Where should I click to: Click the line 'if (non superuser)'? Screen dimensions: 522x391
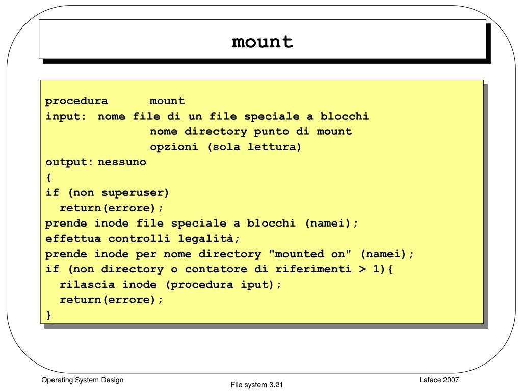107,193
